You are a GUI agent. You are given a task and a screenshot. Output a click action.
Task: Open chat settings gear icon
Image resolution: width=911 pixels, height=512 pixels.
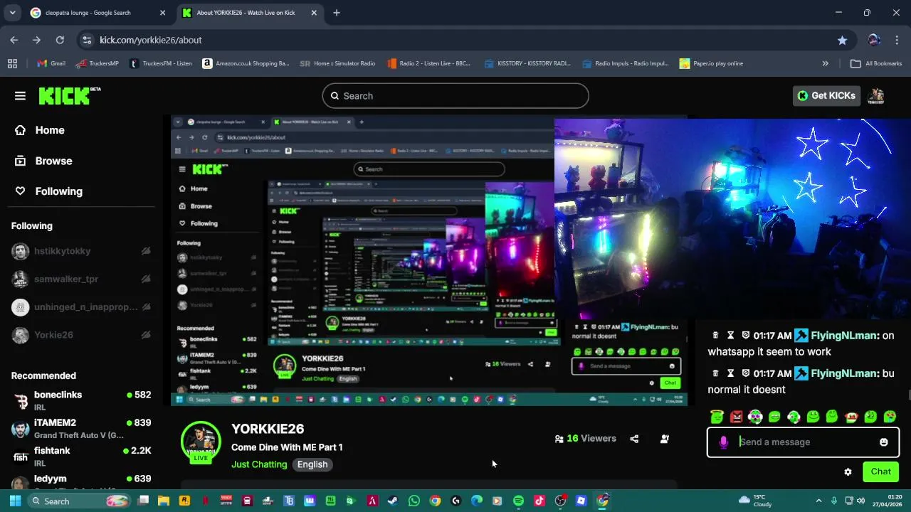(x=848, y=471)
